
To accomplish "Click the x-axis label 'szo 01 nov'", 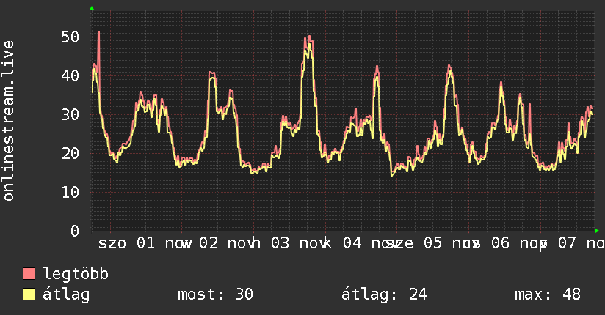I will (x=145, y=243).
